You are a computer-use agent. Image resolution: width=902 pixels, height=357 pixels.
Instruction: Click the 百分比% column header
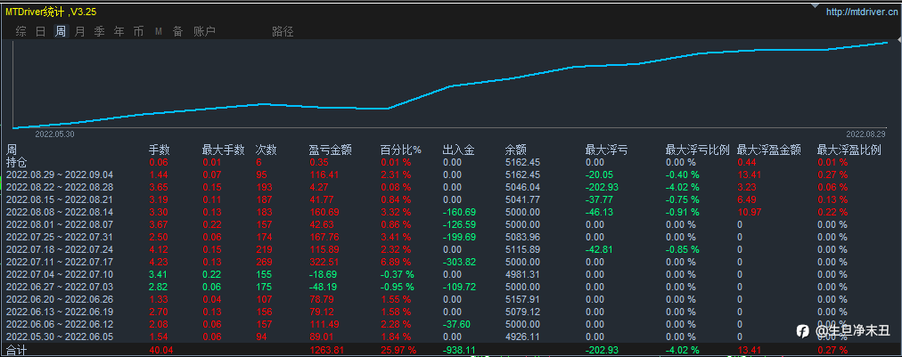pyautogui.click(x=401, y=150)
